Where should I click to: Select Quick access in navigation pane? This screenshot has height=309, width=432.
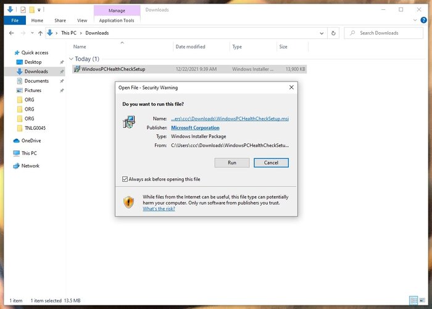click(35, 53)
